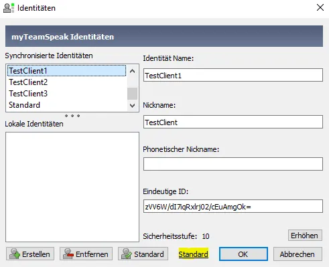329x267 pixels.
Task: Click the Erstellen add-identity icon
Action: pos(15,254)
